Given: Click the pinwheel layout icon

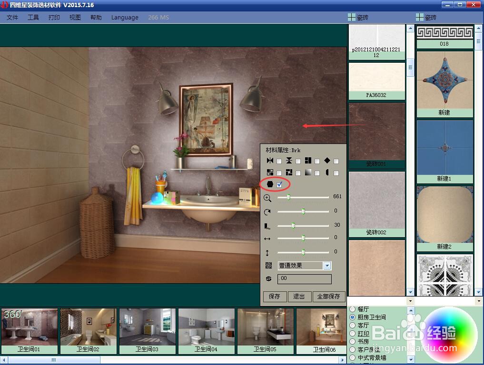Looking at the screenshot, I should 289,173.
